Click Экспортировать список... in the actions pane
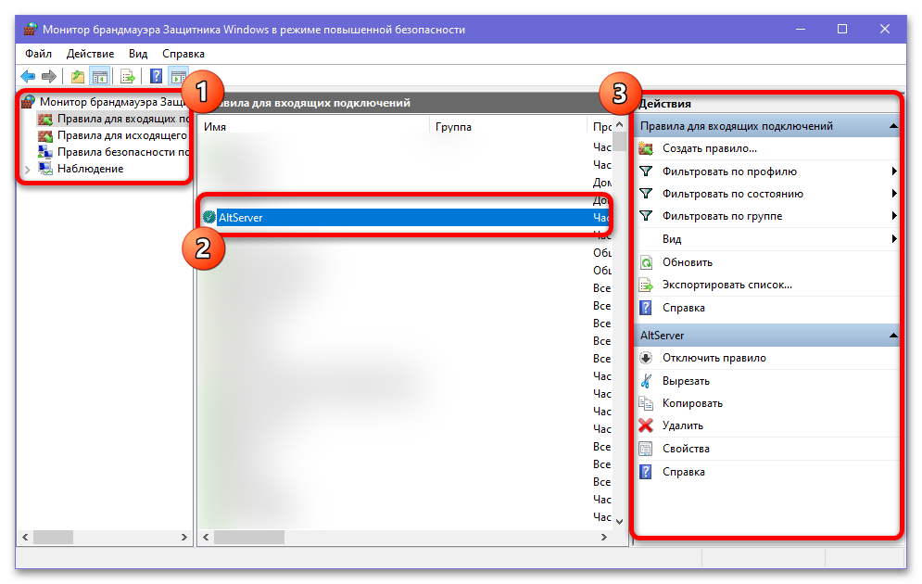922x584 pixels. point(726,285)
